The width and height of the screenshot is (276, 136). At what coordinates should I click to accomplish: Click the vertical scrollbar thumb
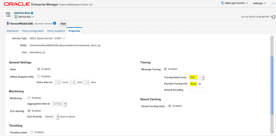(272, 85)
